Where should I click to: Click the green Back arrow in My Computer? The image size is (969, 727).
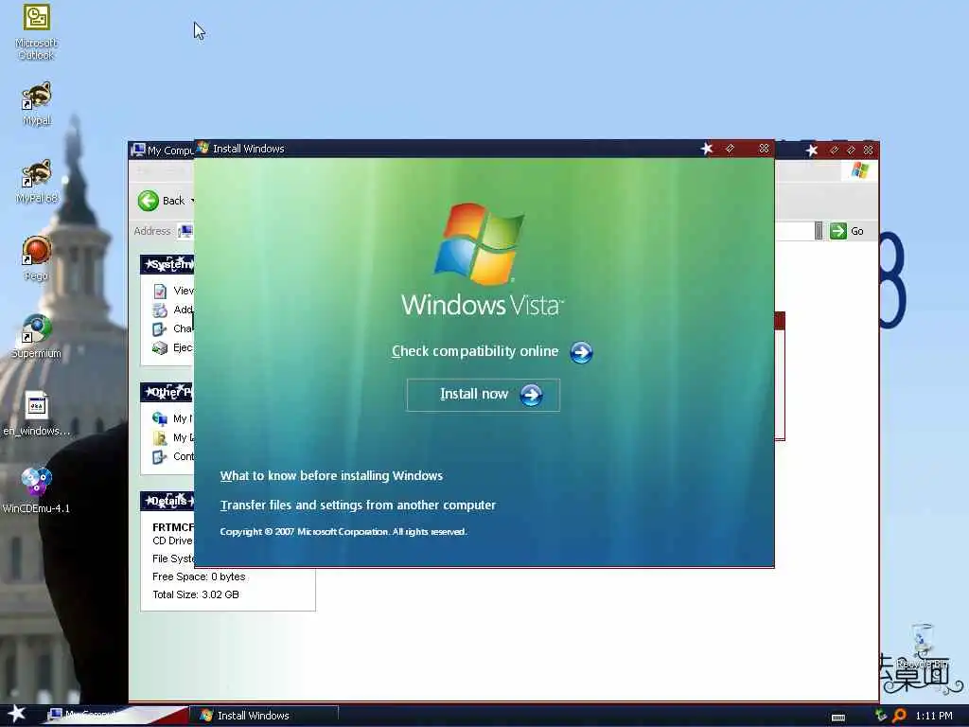[x=149, y=201]
